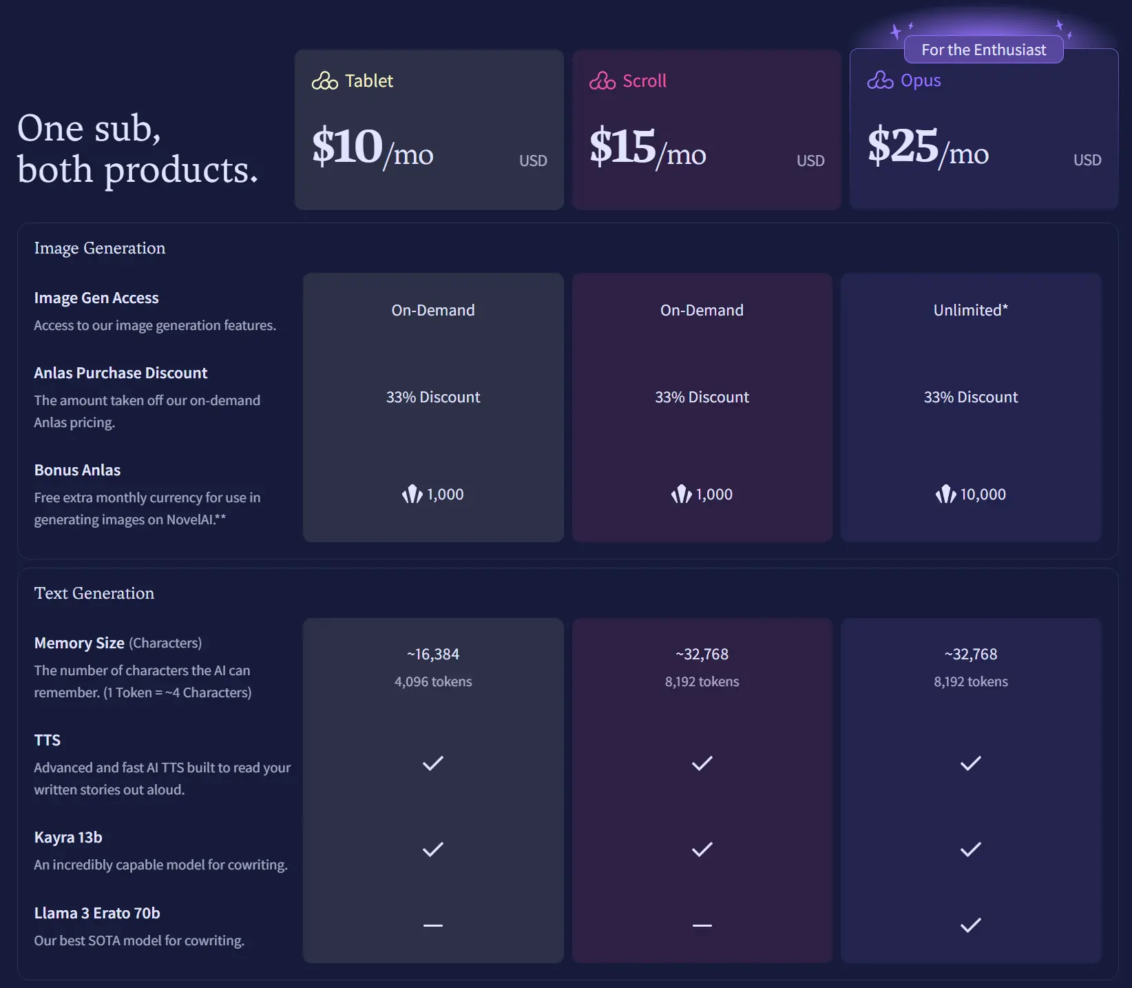The image size is (1132, 988).
Task: Select the Tablet $10/mo plan card
Action: 429,130
